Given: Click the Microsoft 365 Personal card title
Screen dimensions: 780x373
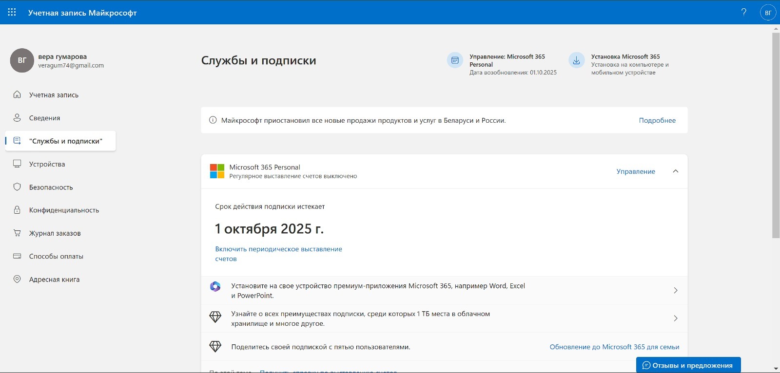Looking at the screenshot, I should pyautogui.click(x=265, y=167).
